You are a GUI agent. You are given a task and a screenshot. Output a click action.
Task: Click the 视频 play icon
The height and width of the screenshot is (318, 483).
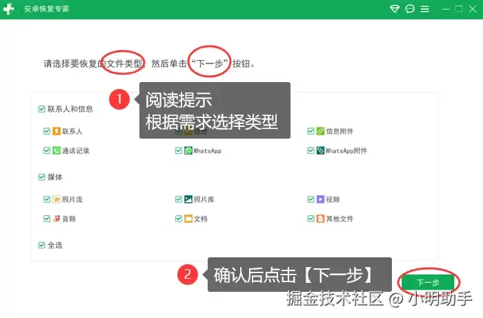[320, 199]
